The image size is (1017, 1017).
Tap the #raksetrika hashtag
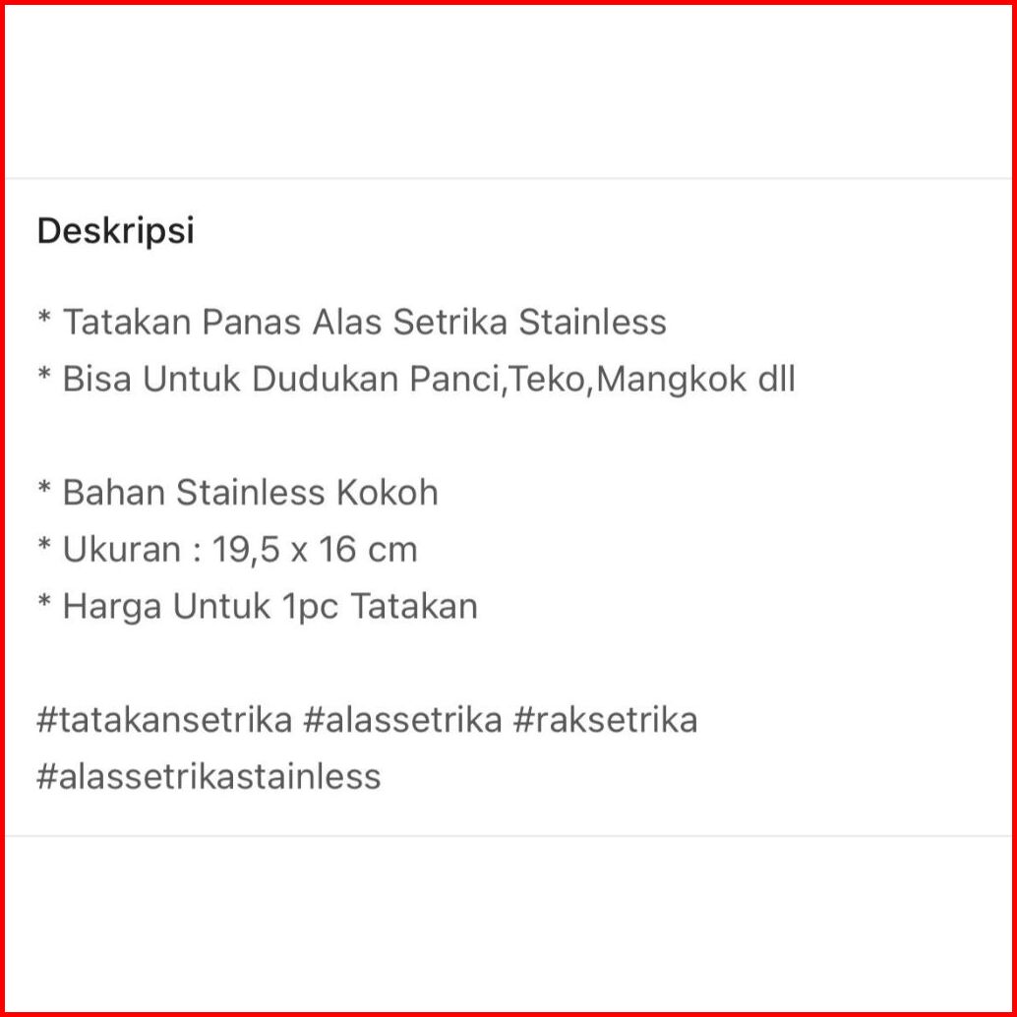coord(605,720)
